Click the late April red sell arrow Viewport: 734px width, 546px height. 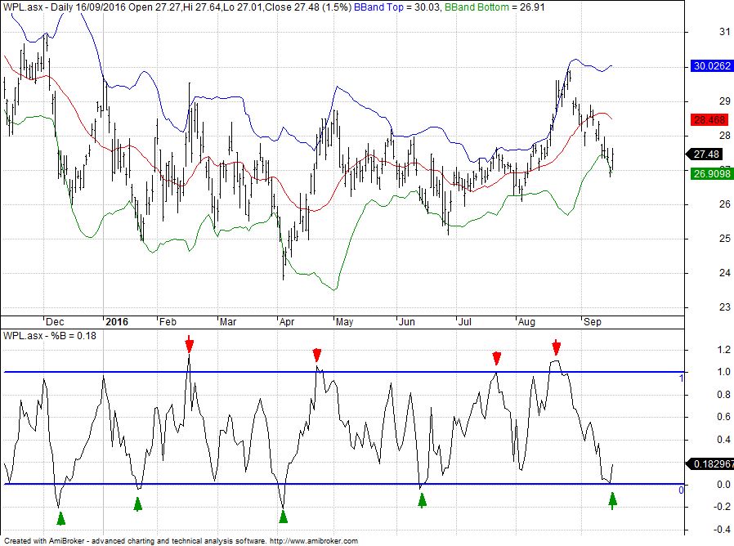coord(317,355)
